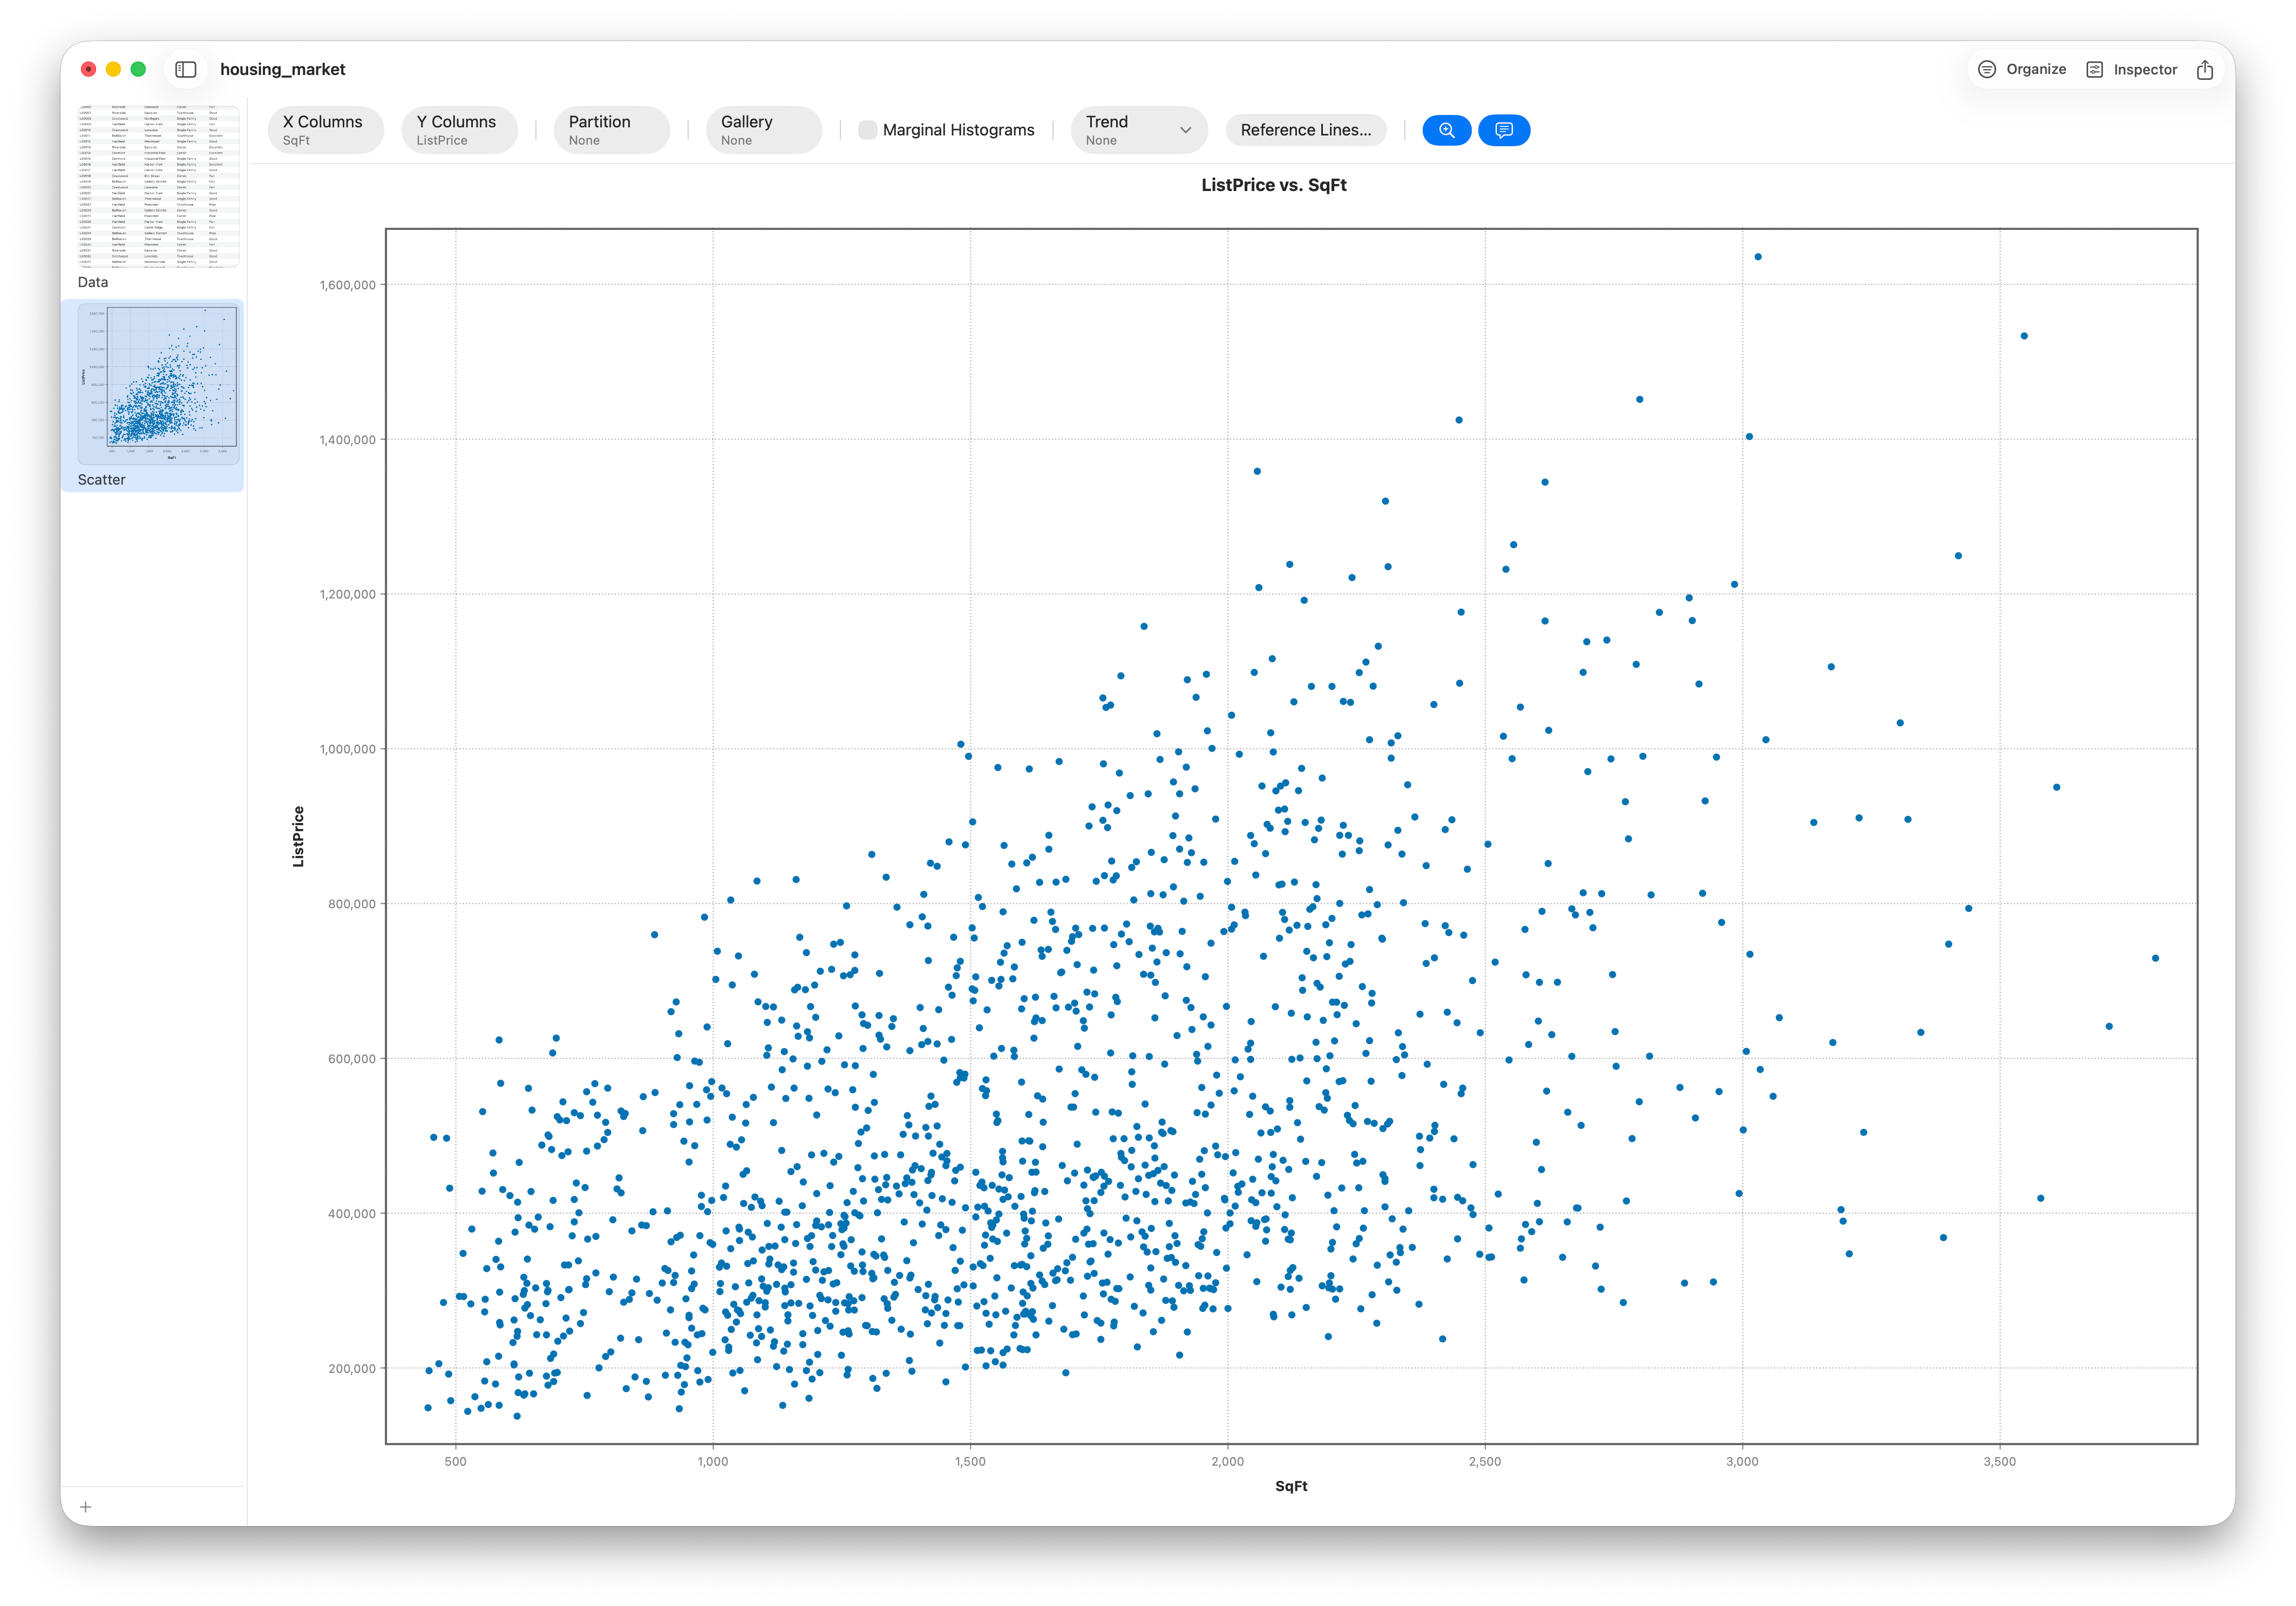Click the ListPrice vs. SqFt chart title
The width and height of the screenshot is (2296, 1606).
point(1273,185)
